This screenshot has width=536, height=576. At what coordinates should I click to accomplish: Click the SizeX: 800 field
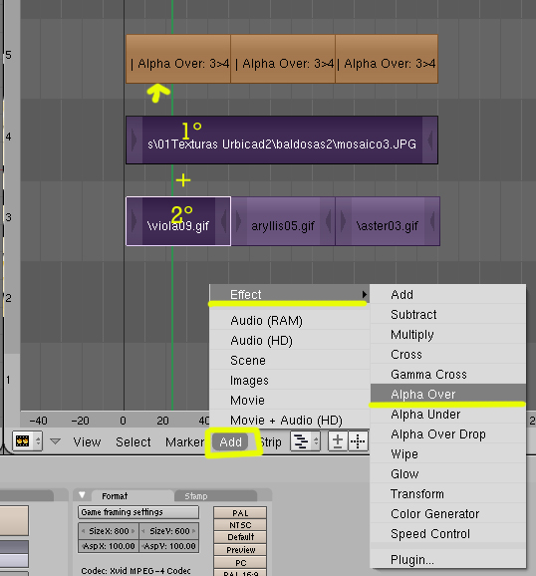coord(109,531)
